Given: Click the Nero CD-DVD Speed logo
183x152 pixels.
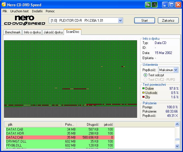Looking at the screenshot, I should coord(25,20).
